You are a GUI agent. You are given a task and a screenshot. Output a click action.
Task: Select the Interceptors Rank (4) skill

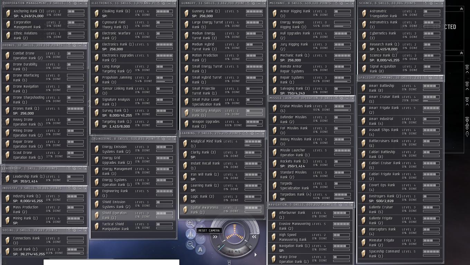click(x=400, y=232)
